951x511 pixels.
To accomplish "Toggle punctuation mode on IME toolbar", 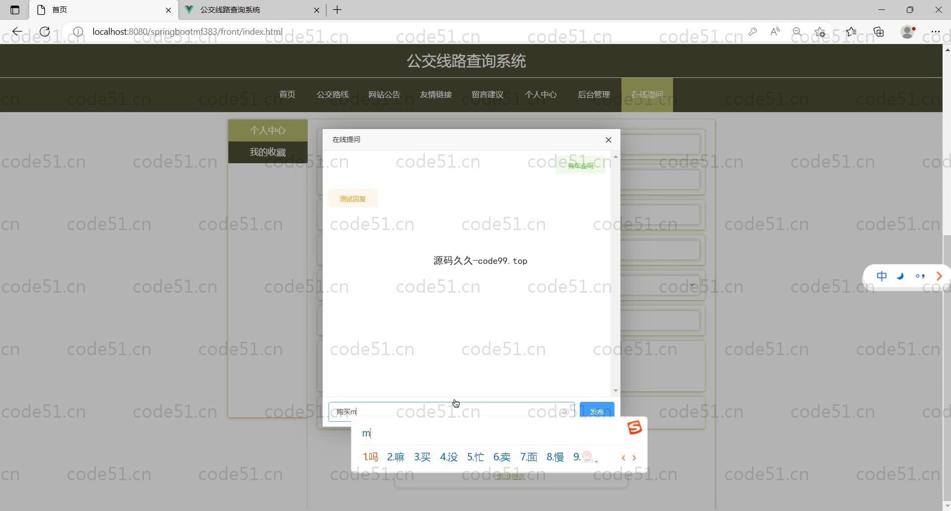I will pyautogui.click(x=920, y=276).
